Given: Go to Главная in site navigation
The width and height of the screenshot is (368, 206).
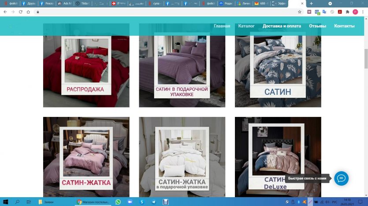Looking at the screenshot, I should (222, 26).
